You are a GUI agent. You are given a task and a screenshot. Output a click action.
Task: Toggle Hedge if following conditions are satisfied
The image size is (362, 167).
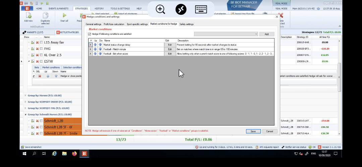coord(89,34)
